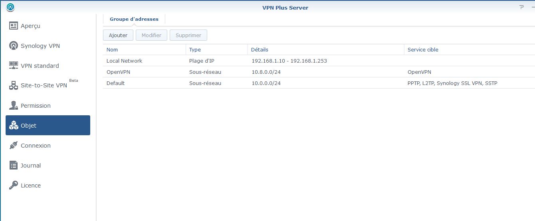Image resolution: width=535 pixels, height=221 pixels.
Task: Click Sous-réseau type in OpenVPN row
Action: (x=205, y=72)
